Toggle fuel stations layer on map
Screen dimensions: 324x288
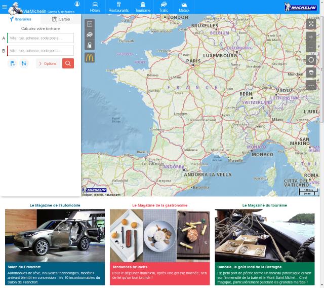click(90, 45)
